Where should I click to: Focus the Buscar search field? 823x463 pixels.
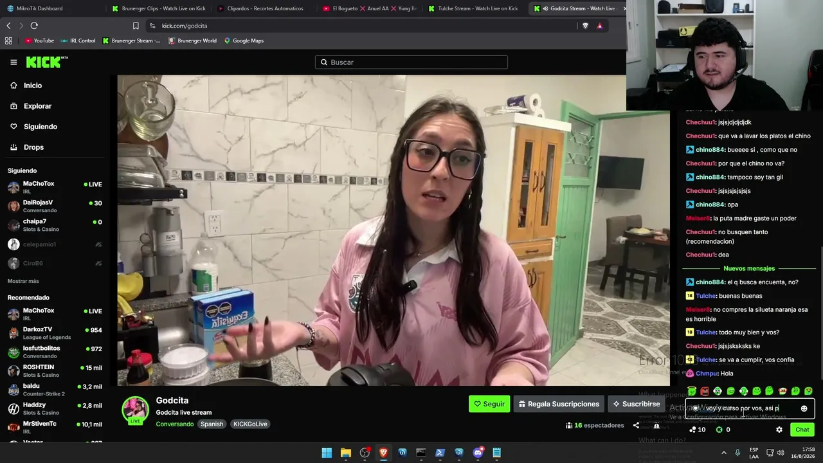coord(411,62)
